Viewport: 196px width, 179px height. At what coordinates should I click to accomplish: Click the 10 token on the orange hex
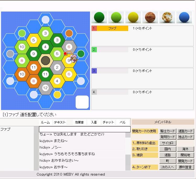(22, 74)
